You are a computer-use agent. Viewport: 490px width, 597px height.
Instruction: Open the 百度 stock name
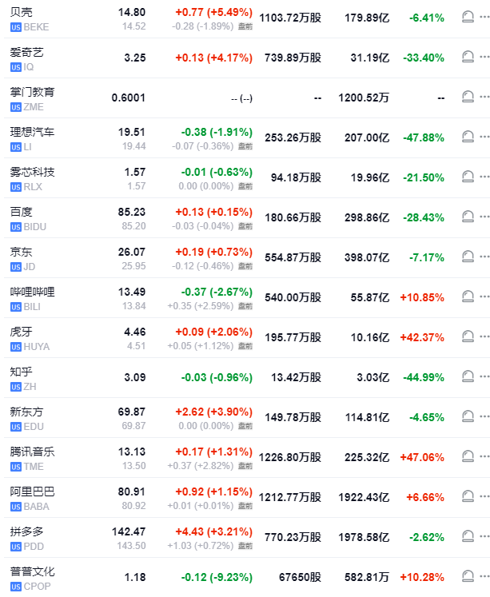[22, 212]
